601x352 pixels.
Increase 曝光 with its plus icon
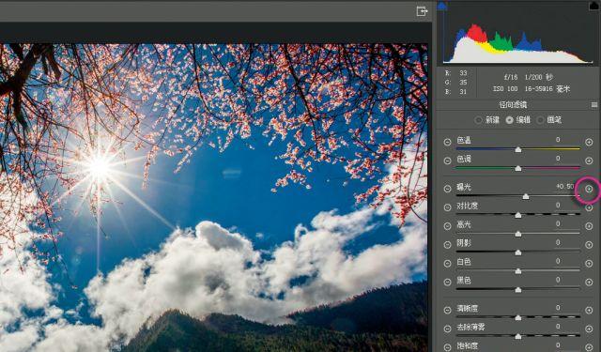589,189
